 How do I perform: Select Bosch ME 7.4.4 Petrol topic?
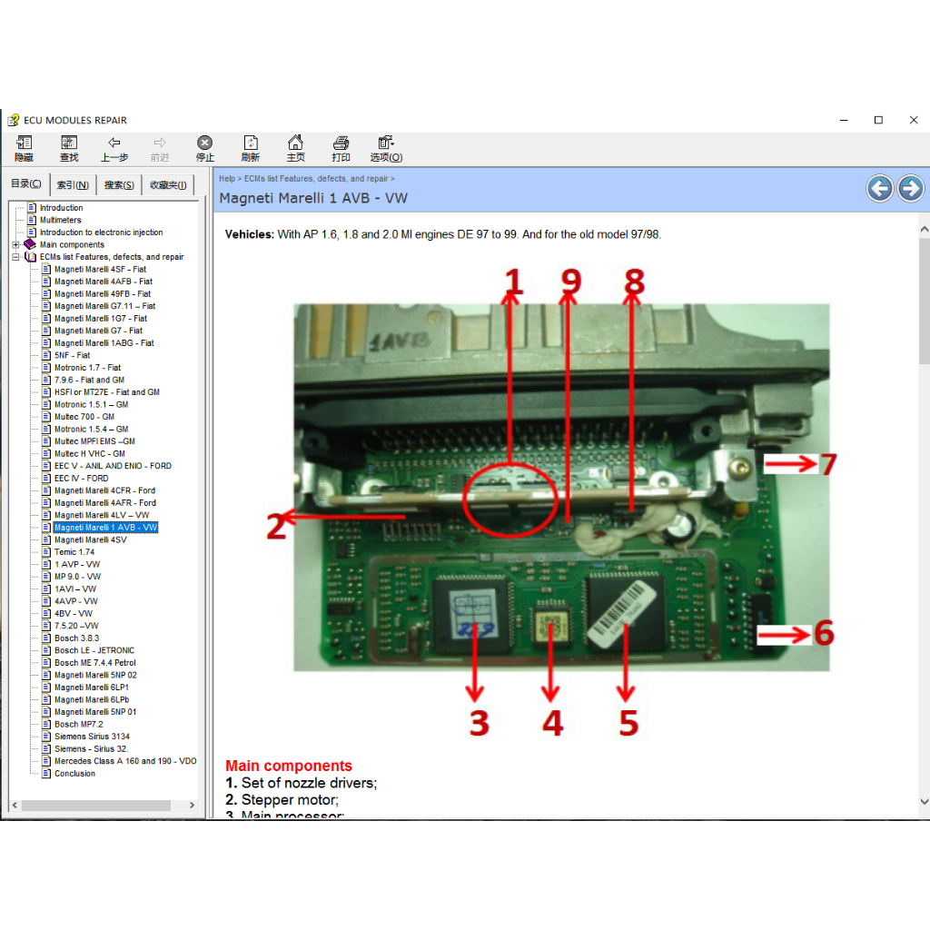[94, 663]
